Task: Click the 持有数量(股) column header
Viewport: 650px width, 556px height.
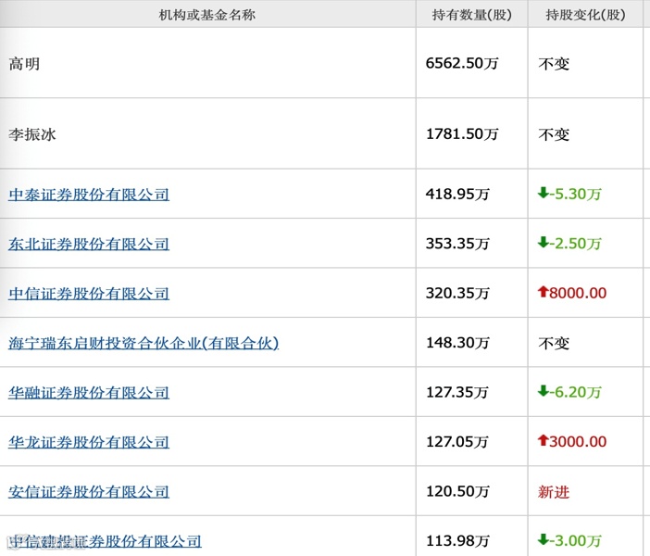Action: [x=471, y=15]
